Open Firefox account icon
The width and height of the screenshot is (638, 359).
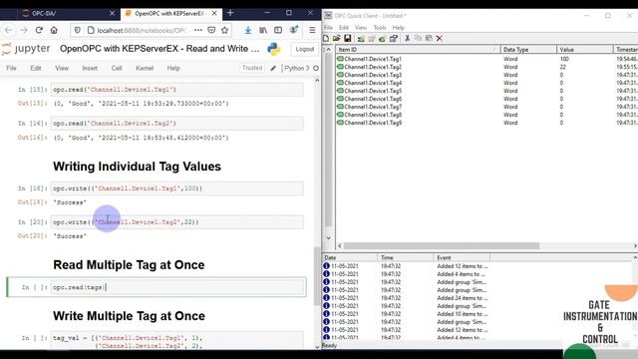(x=293, y=30)
